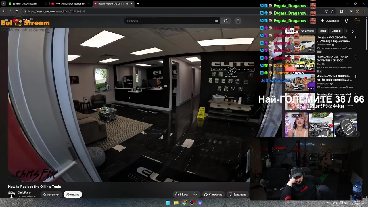The width and height of the screenshot is (368, 207).
Task: Go forward in browser history
Action: click(x=10, y=11)
